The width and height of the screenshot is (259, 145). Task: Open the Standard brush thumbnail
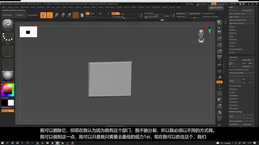pos(8,25)
